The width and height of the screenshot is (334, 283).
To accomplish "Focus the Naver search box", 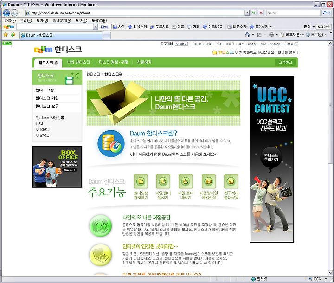I will click(293, 13).
